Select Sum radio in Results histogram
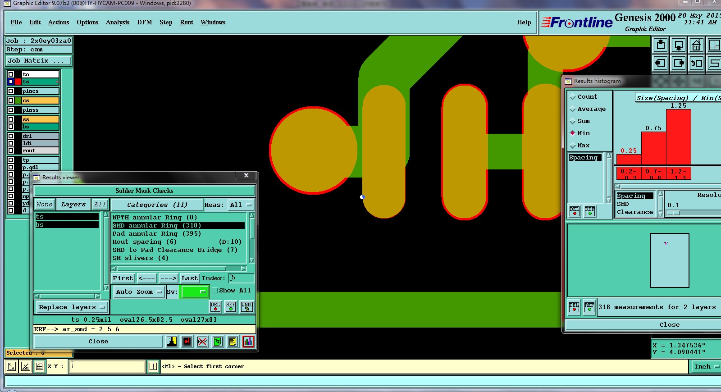 coord(573,121)
